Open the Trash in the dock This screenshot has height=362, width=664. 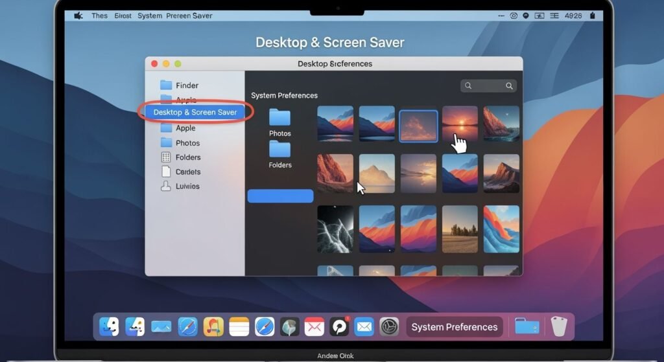click(x=558, y=326)
